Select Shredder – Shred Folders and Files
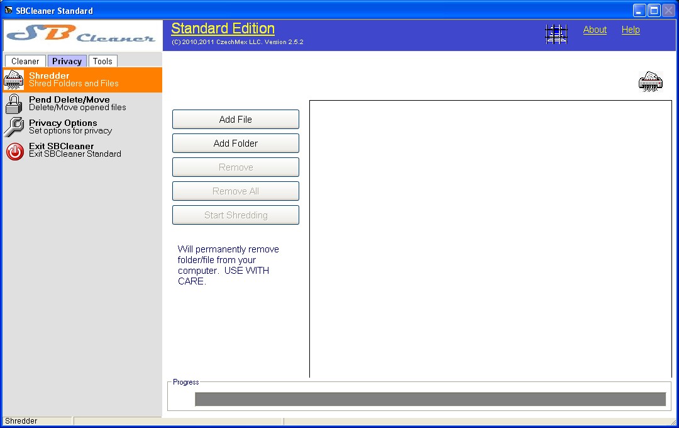This screenshot has width=679, height=428. pos(83,80)
